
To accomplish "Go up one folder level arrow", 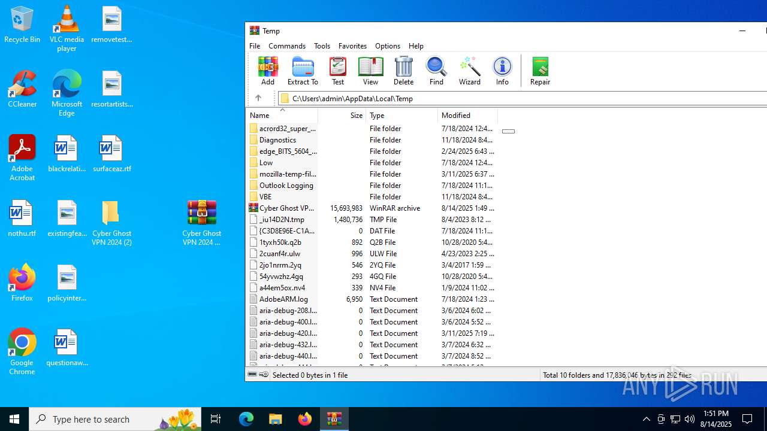I will [x=258, y=98].
